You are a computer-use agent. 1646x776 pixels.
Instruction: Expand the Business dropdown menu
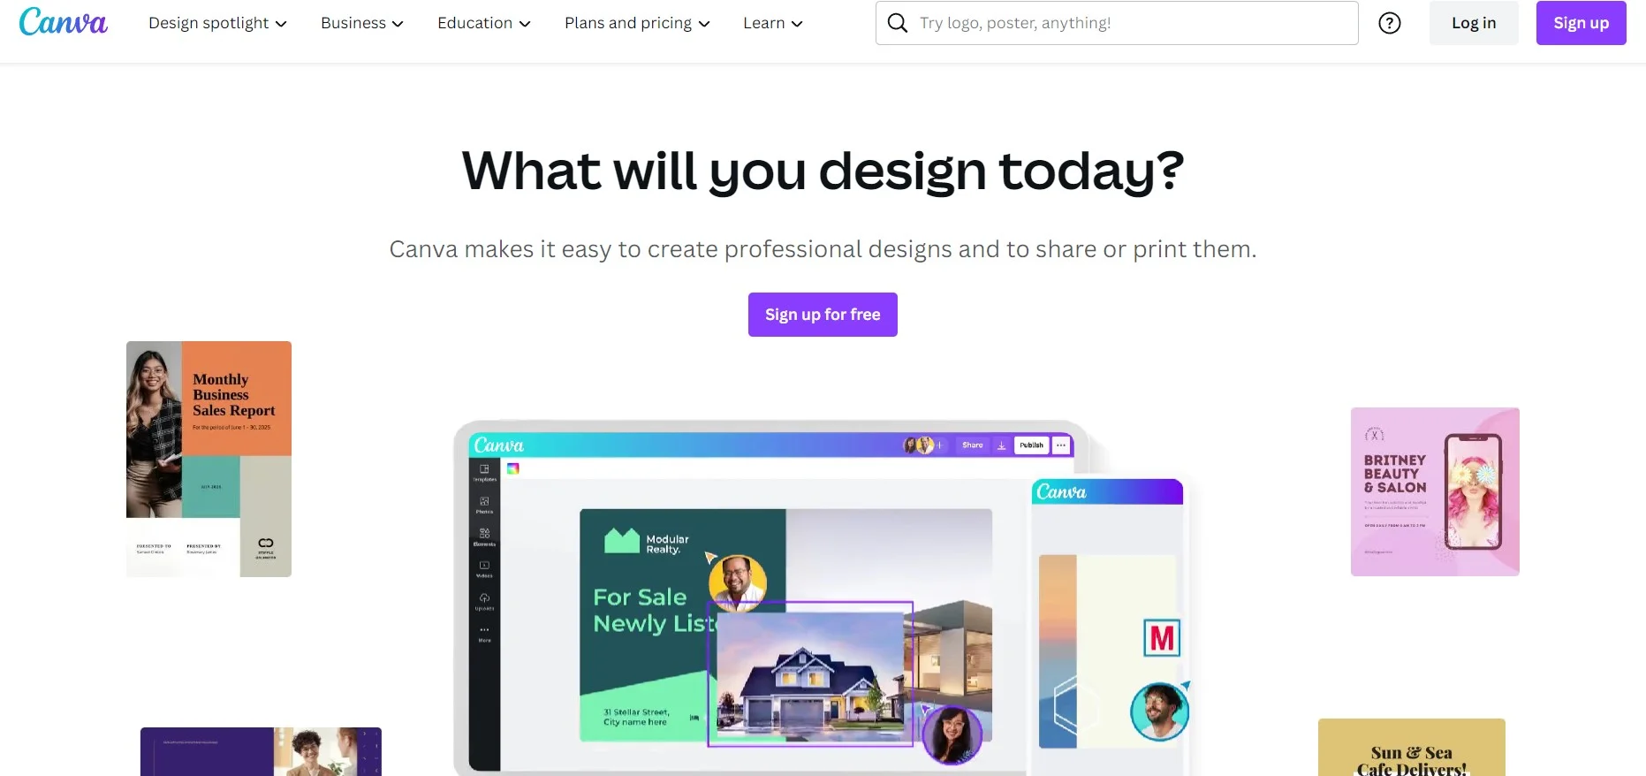[x=362, y=23]
